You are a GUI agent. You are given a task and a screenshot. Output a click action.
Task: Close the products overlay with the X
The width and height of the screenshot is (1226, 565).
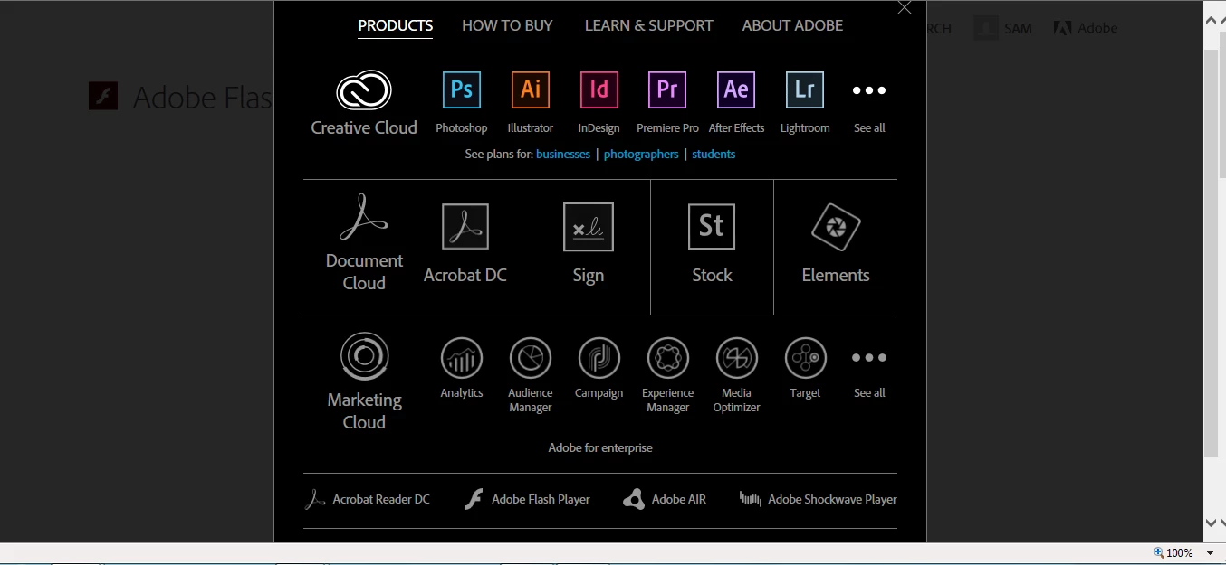coord(904,7)
